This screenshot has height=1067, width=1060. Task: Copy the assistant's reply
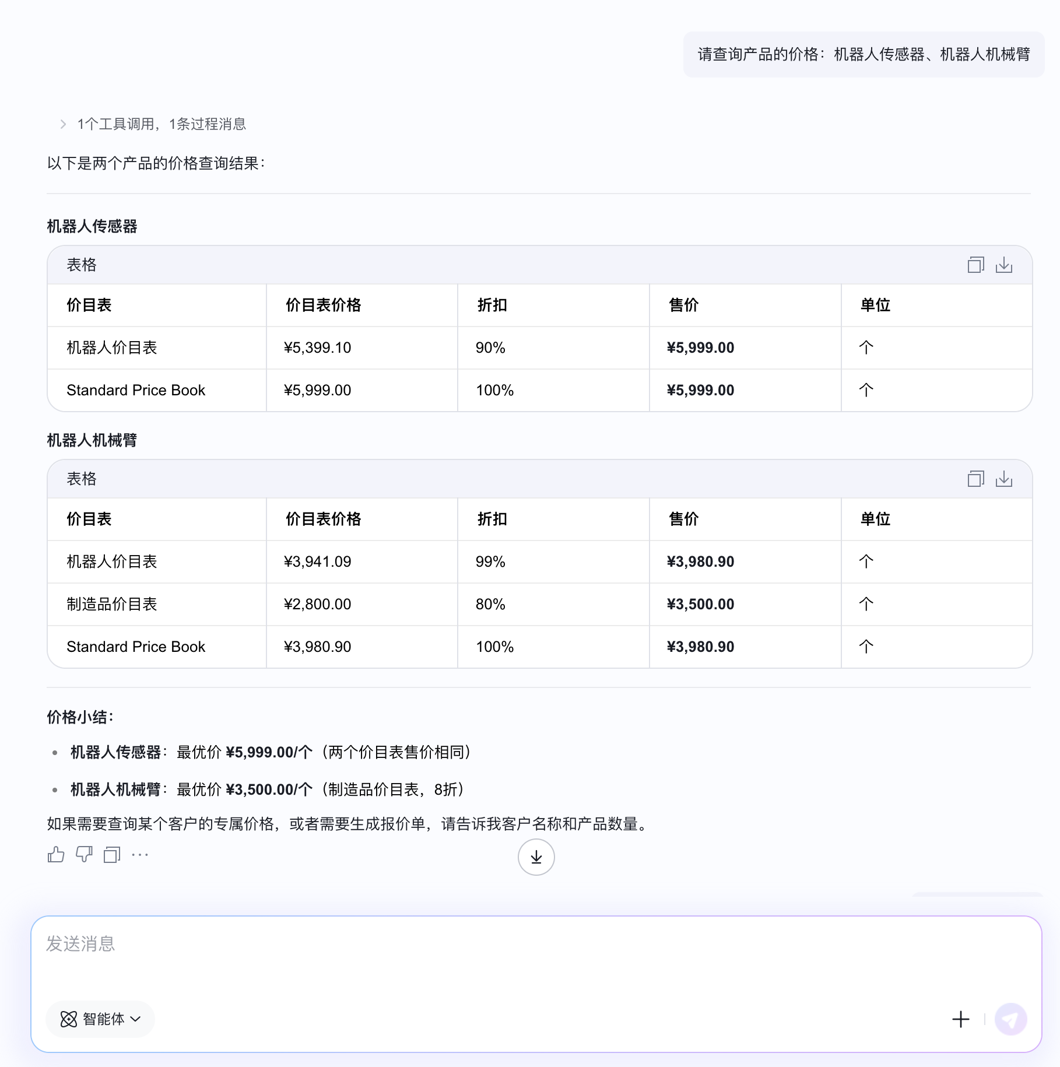click(x=112, y=855)
